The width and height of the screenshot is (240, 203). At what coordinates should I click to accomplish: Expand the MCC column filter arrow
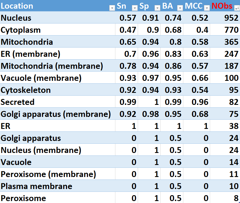[207, 8]
